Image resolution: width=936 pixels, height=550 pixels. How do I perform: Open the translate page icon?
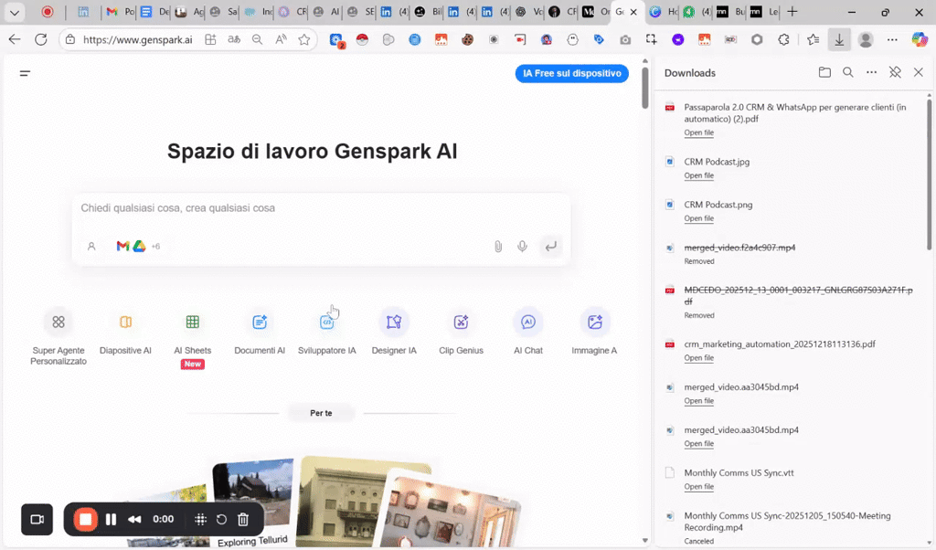tap(234, 39)
